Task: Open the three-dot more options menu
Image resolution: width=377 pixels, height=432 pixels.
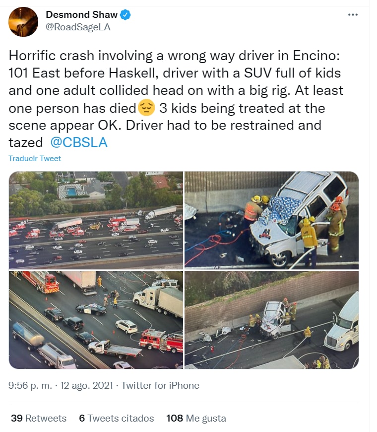Action: tap(353, 14)
